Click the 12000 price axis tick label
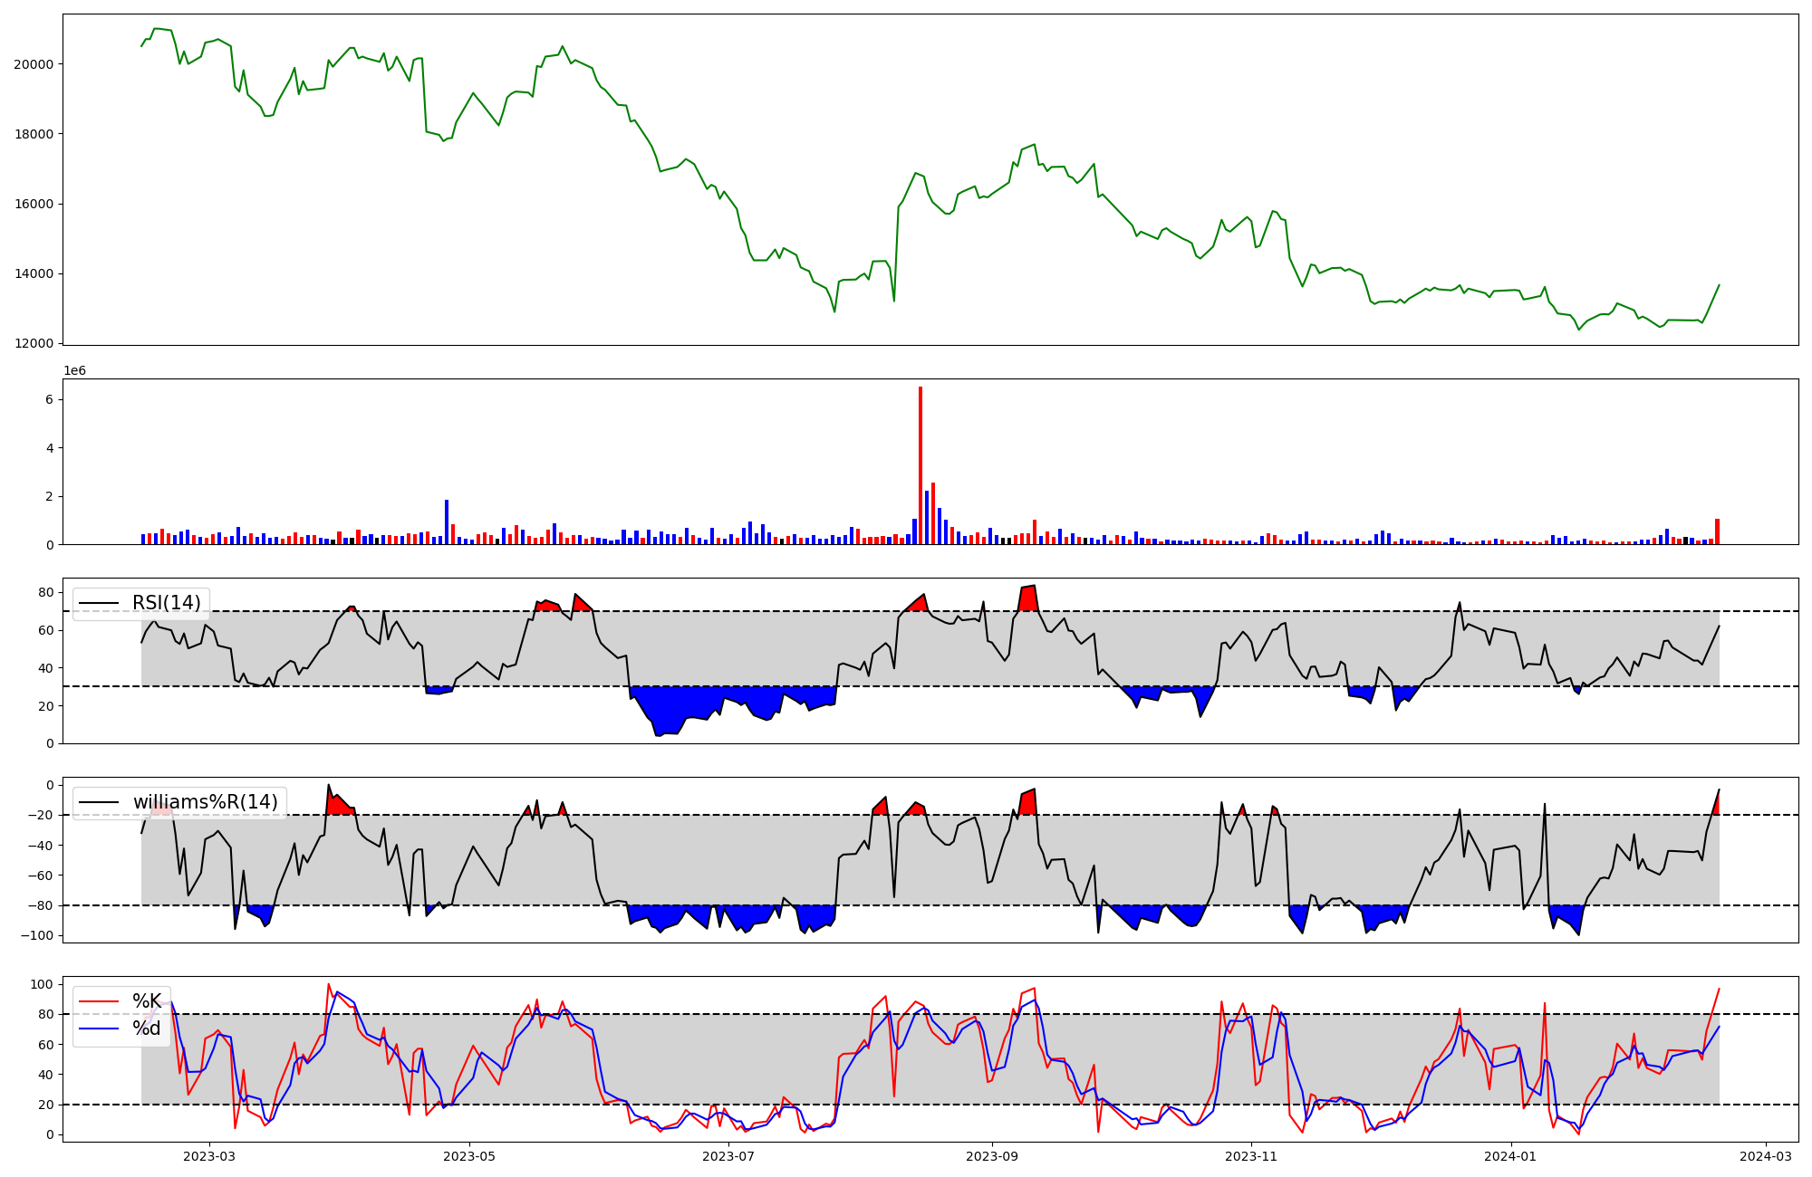The width and height of the screenshot is (1812, 1177). tap(34, 344)
